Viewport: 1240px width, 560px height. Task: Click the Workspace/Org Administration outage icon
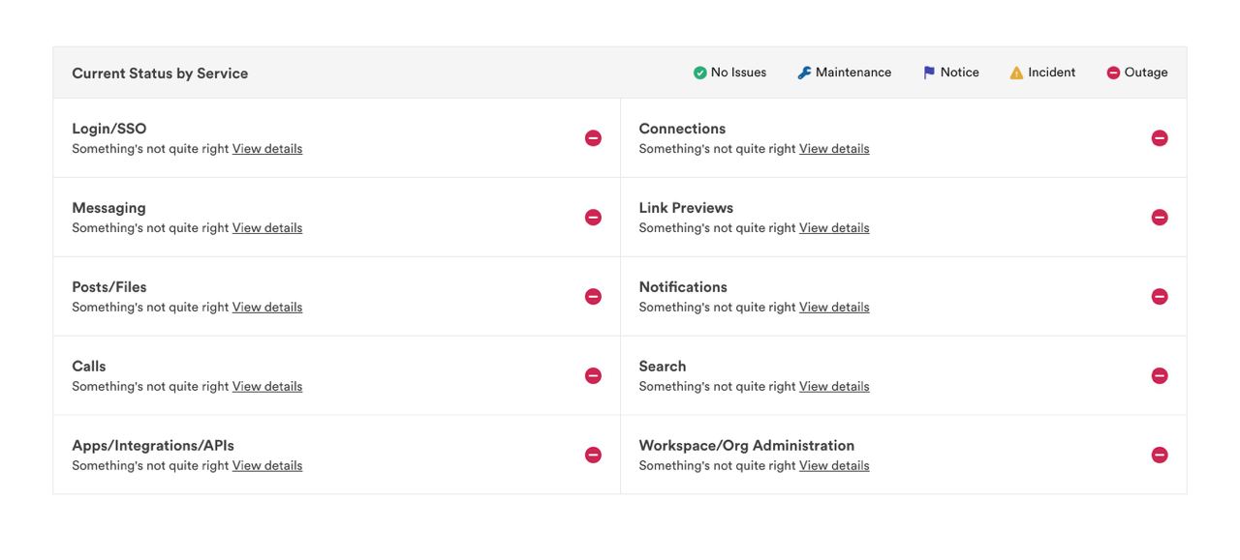coord(1160,456)
